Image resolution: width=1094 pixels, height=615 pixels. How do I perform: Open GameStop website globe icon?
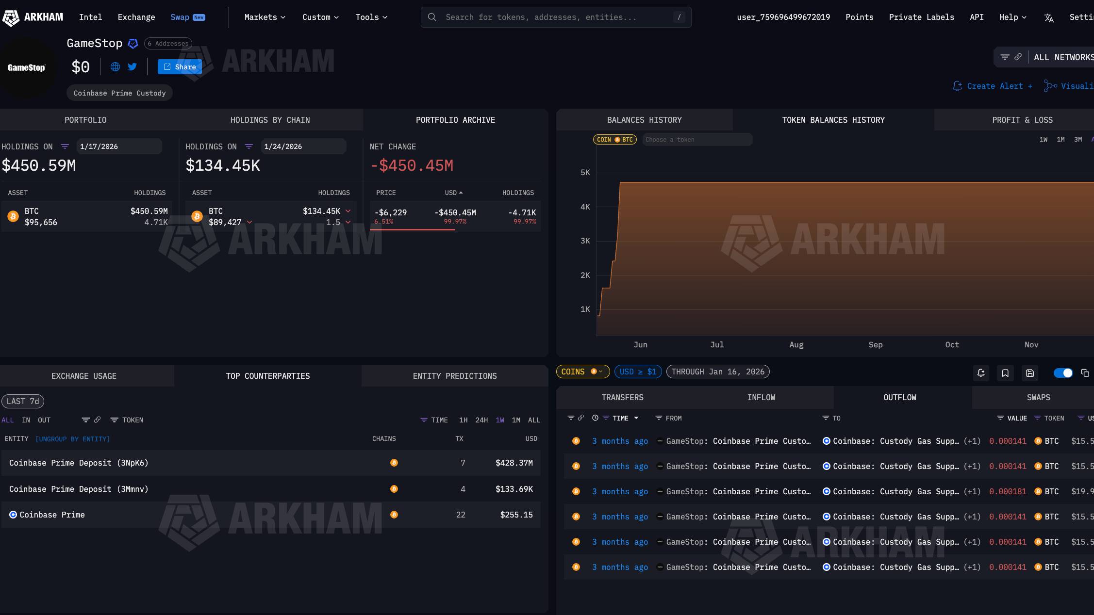click(x=115, y=67)
